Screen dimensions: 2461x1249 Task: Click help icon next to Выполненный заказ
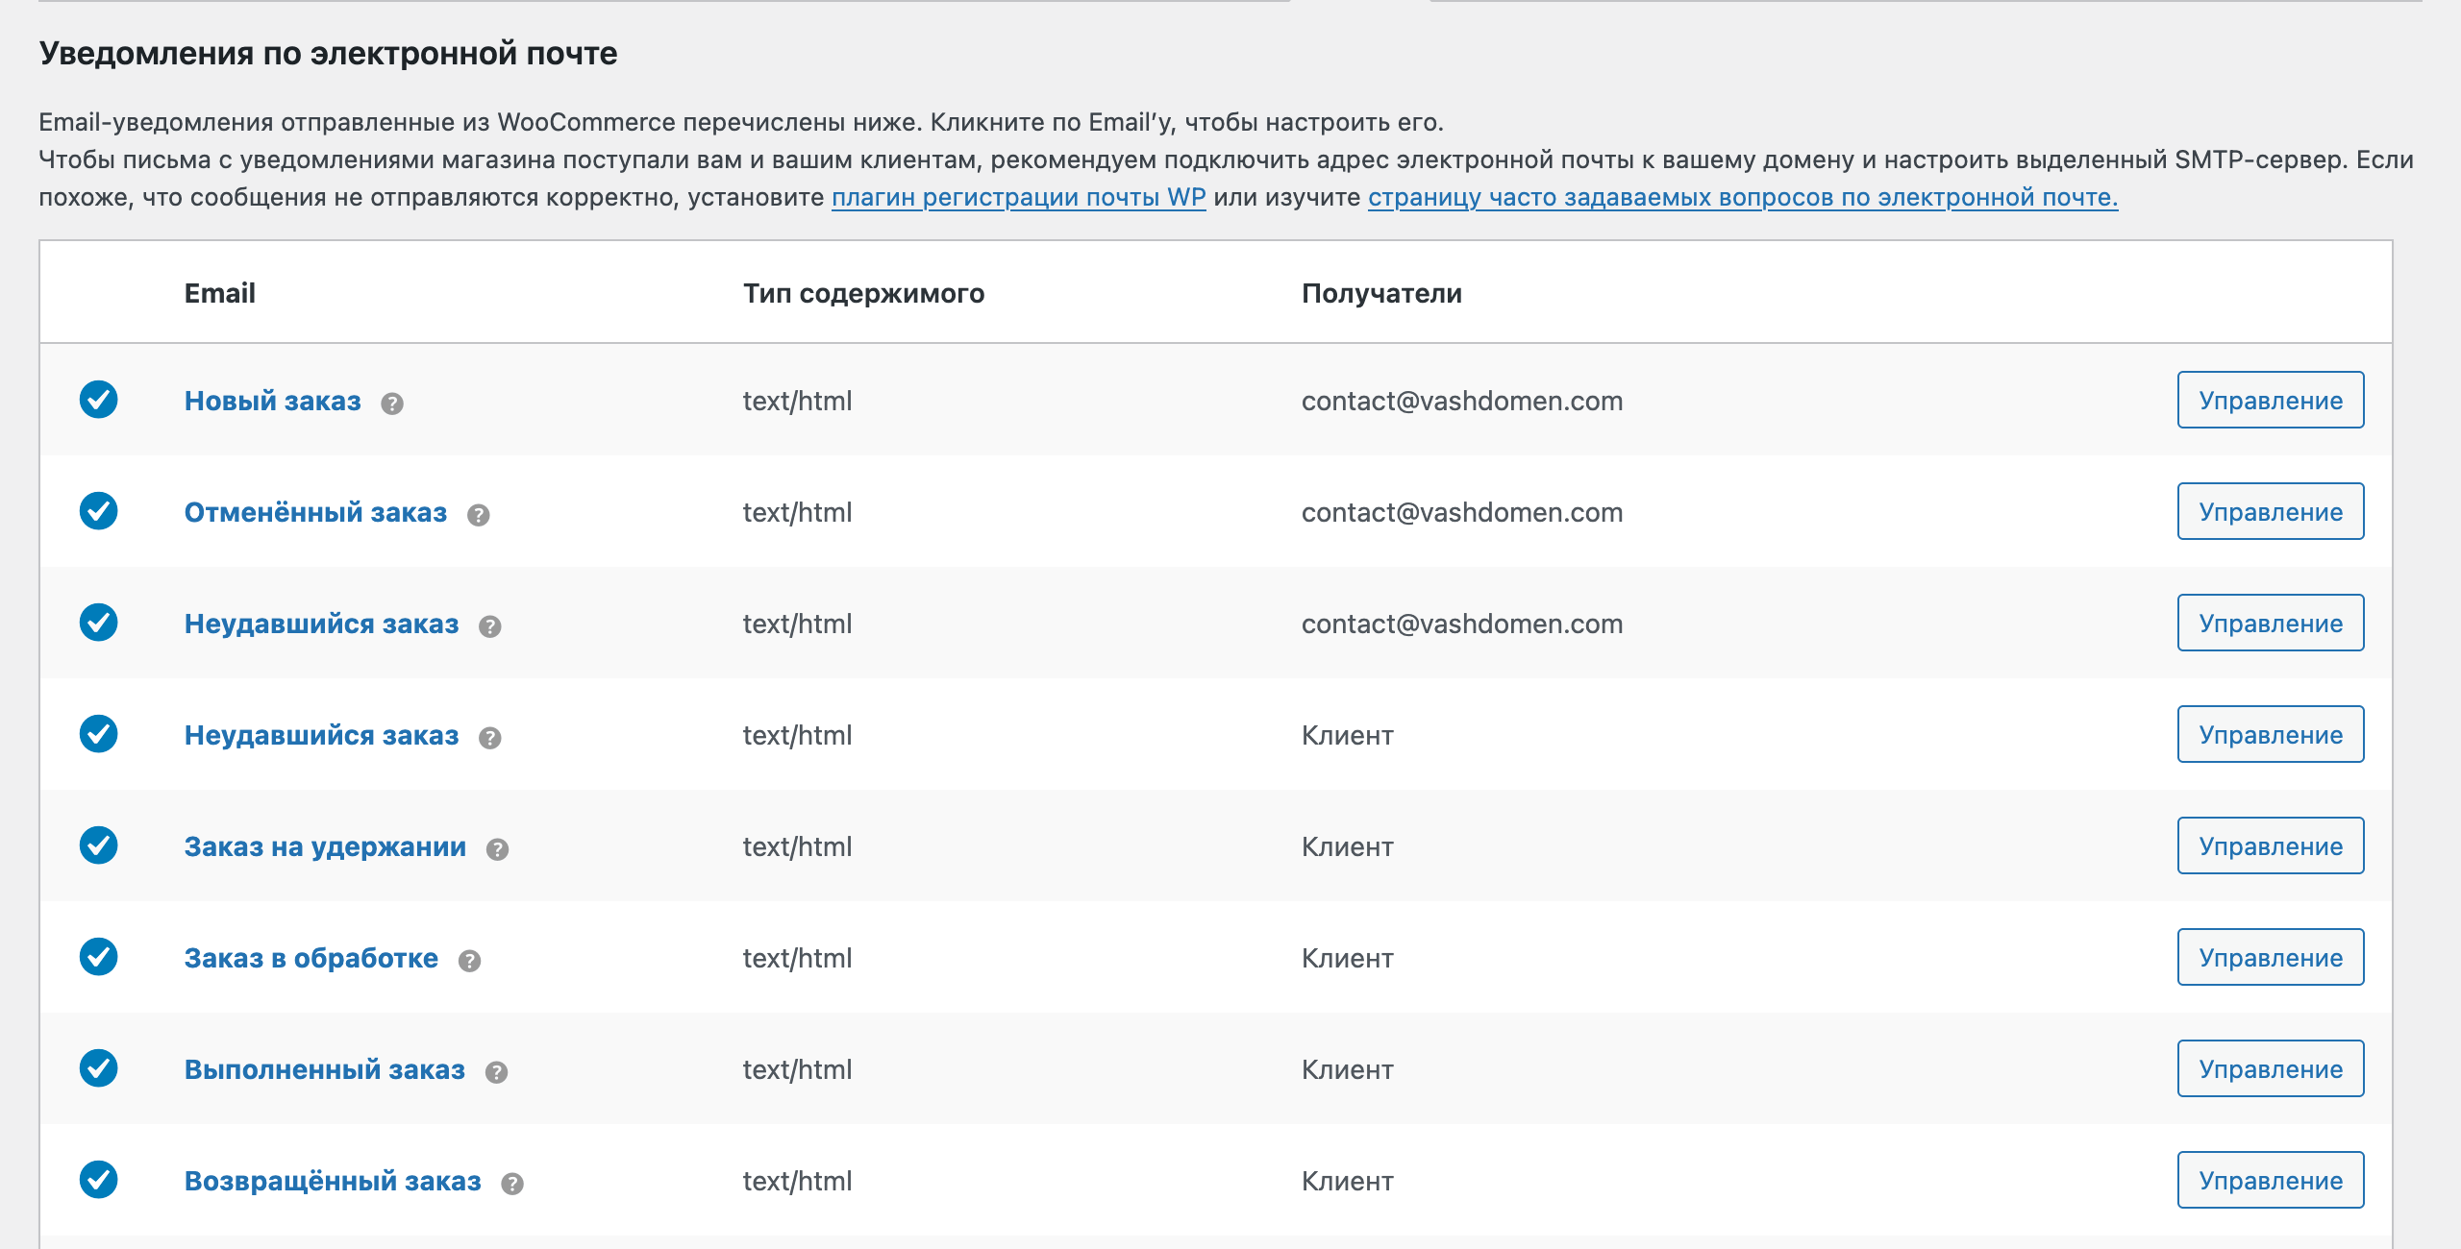point(495,1072)
